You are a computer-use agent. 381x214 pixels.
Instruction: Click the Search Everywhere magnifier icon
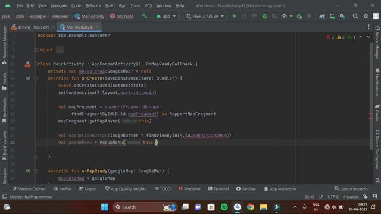tap(355, 16)
